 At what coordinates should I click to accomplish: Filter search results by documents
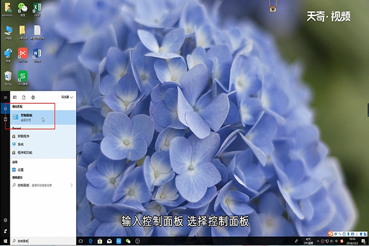pyautogui.click(x=24, y=97)
